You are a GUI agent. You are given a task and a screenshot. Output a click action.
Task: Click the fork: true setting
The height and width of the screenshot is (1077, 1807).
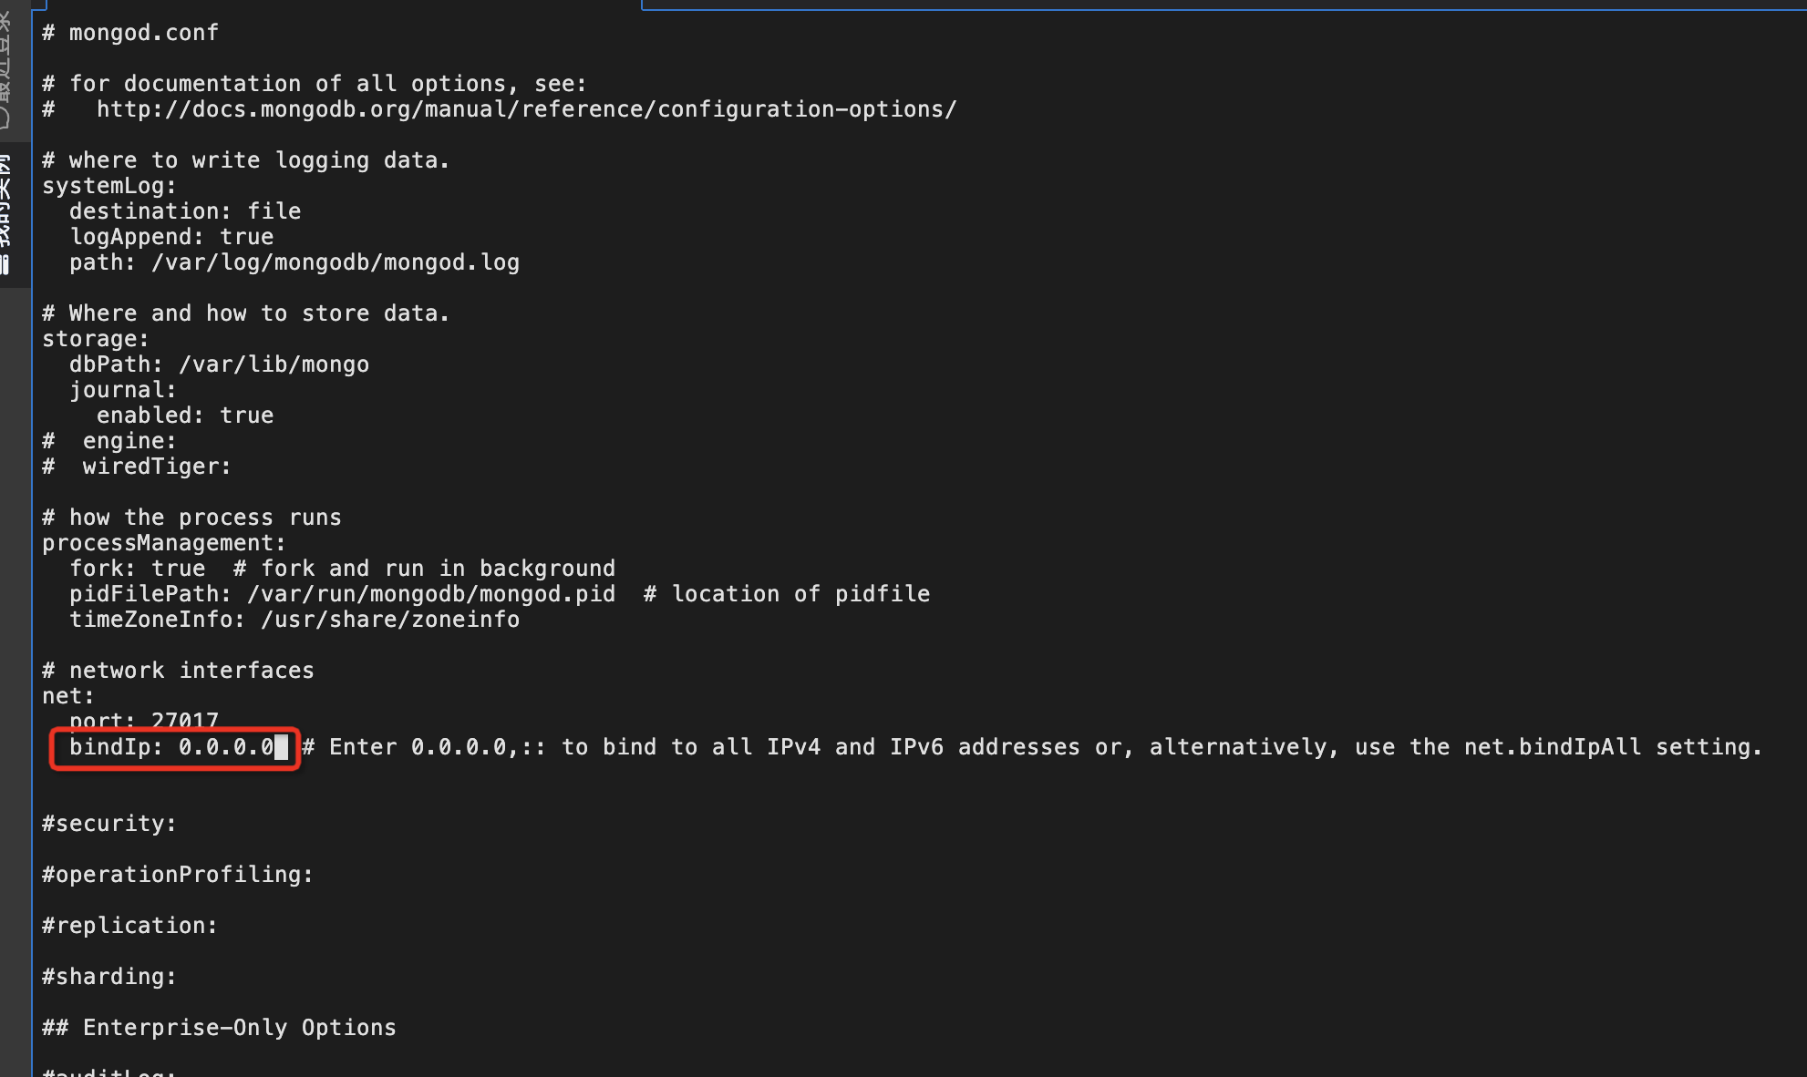(x=138, y=569)
